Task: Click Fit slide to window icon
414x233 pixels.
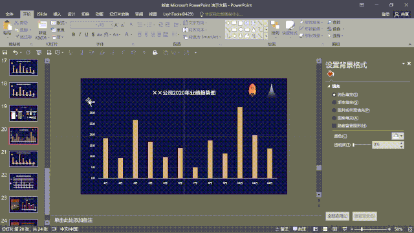Action: (x=410, y=229)
